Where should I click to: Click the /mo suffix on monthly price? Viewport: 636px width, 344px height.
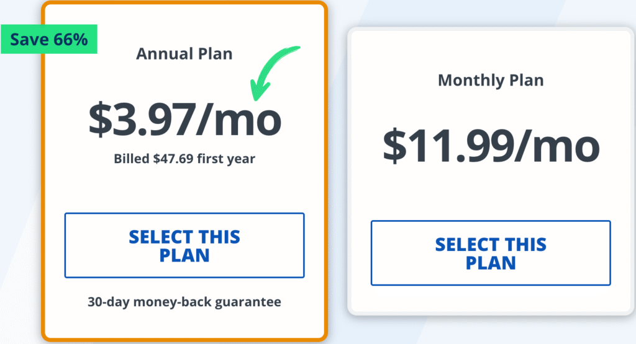(556, 146)
